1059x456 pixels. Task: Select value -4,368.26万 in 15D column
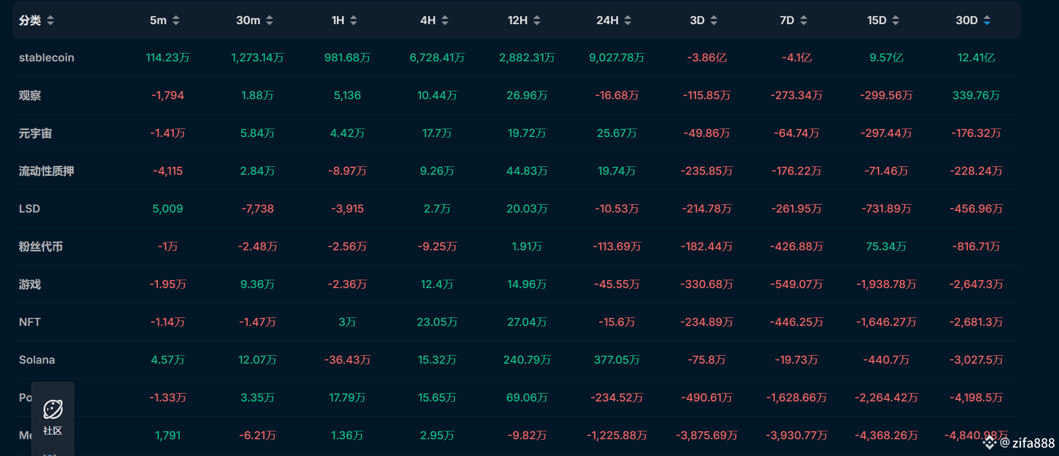coord(886,436)
